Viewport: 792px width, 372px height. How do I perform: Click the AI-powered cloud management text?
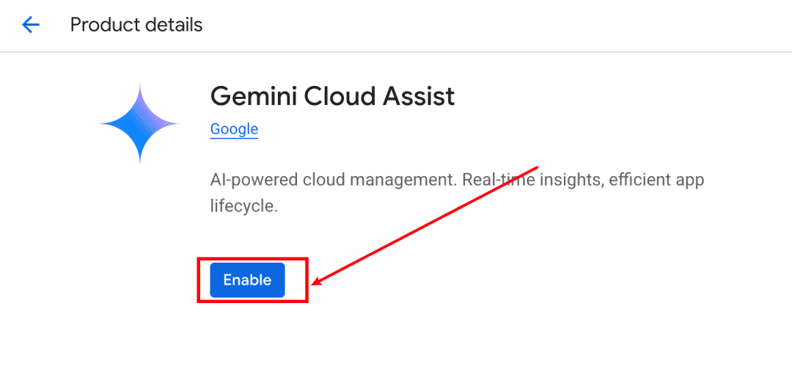click(334, 180)
